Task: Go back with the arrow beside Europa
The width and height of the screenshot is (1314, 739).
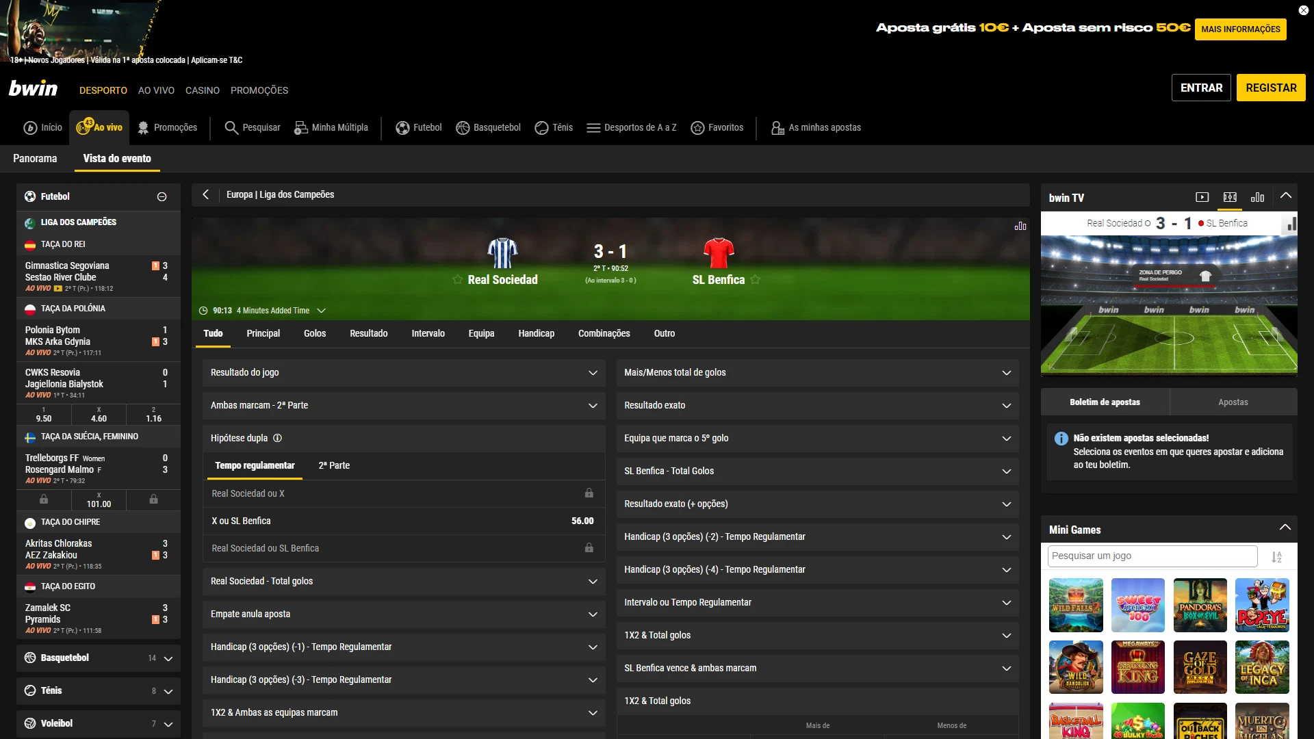Action: click(205, 195)
